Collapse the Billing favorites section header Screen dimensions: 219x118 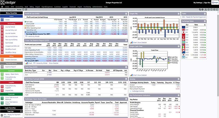pos(11,56)
